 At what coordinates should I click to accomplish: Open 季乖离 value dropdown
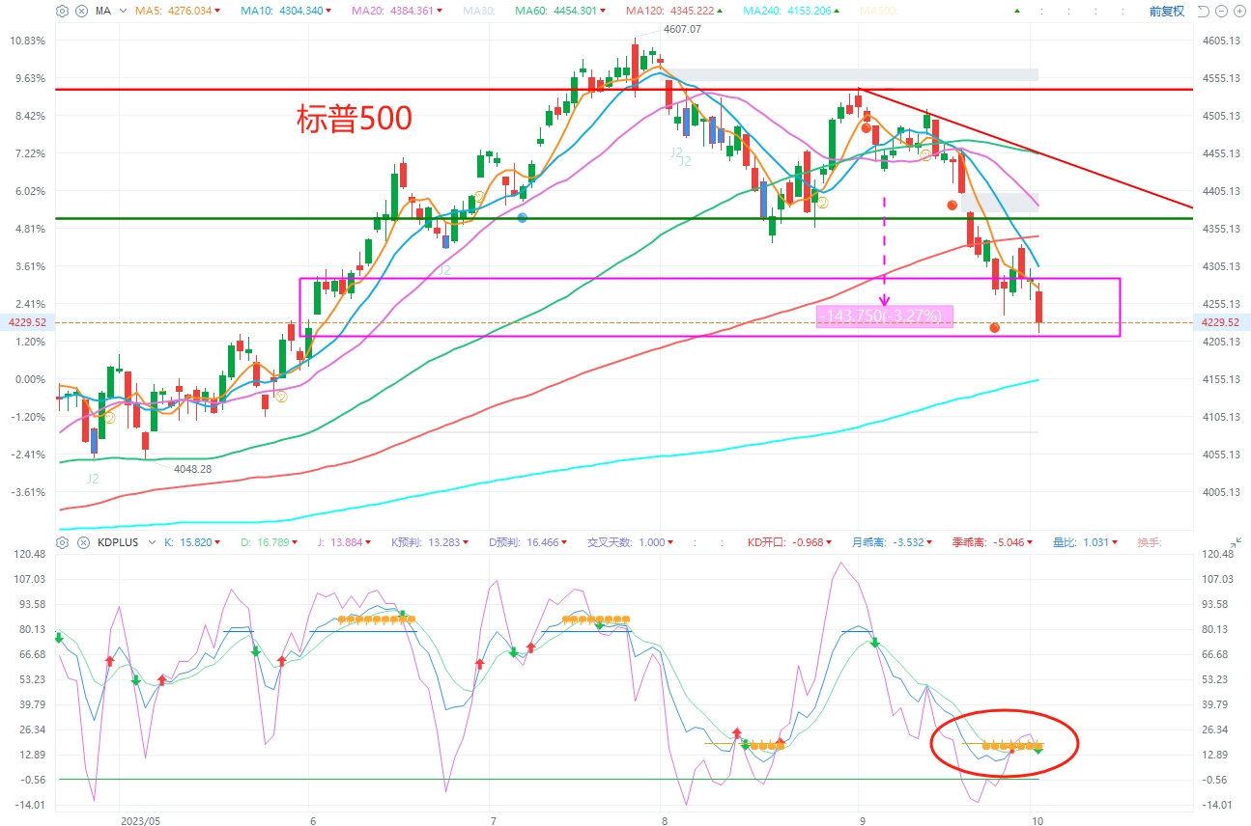pyautogui.click(x=1031, y=542)
